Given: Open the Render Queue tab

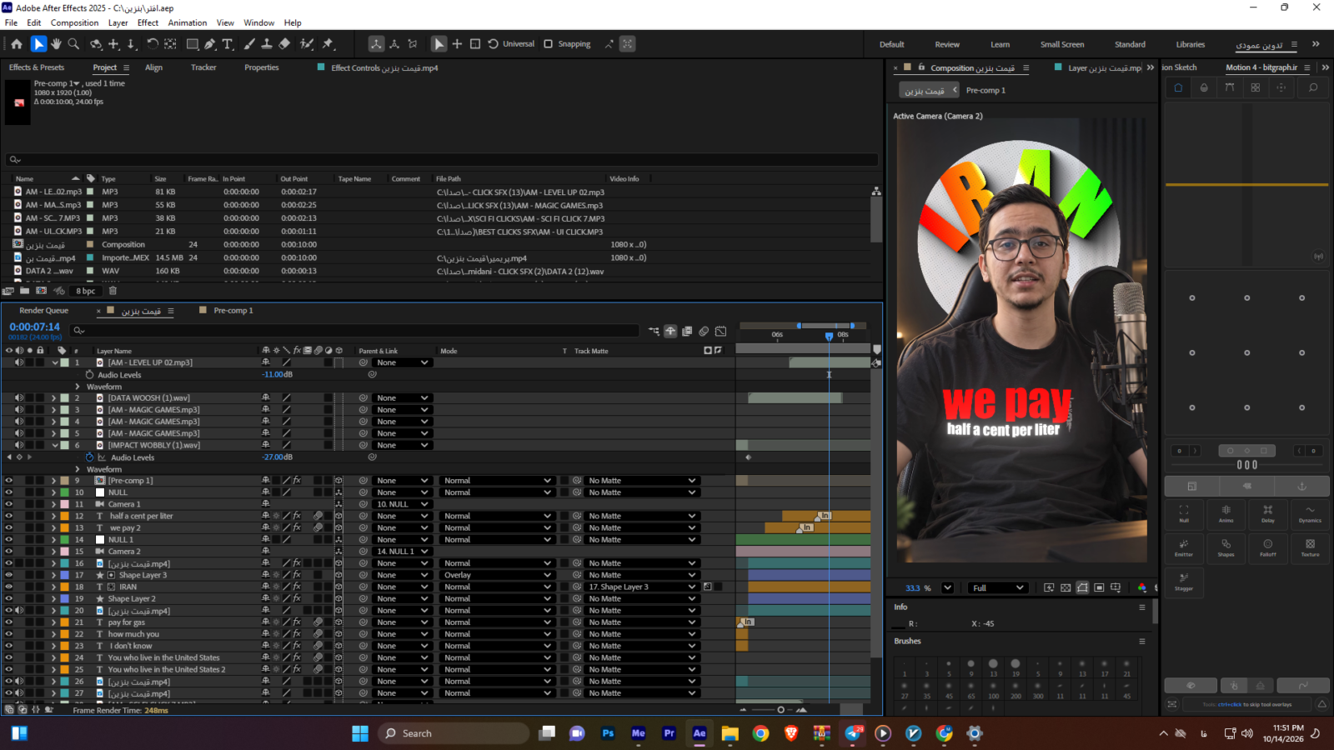Looking at the screenshot, I should [x=44, y=310].
